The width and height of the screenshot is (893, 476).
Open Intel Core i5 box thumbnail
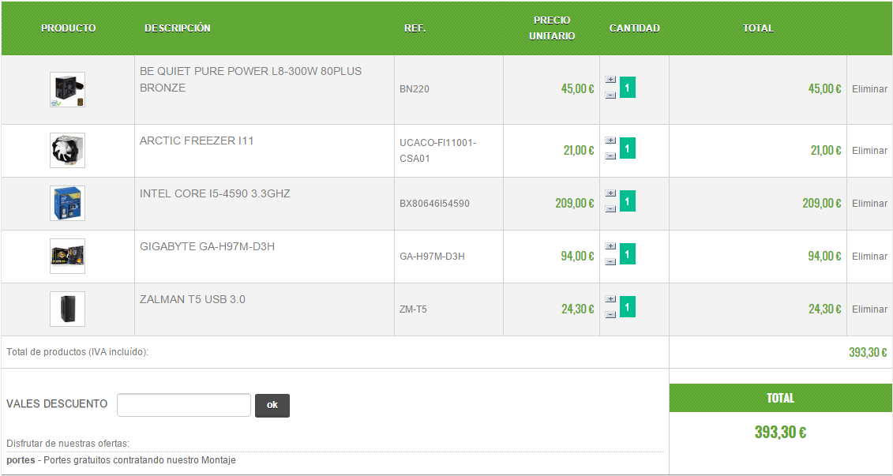pos(67,204)
